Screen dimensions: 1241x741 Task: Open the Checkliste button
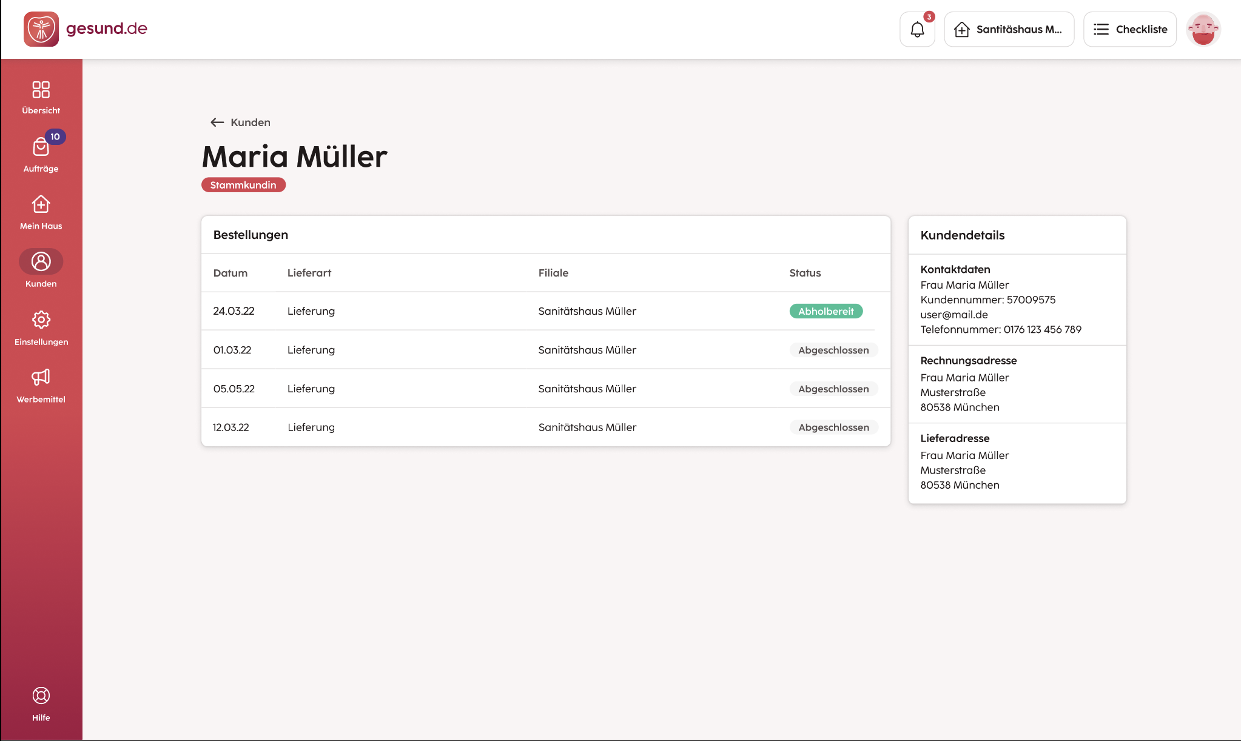pos(1130,29)
